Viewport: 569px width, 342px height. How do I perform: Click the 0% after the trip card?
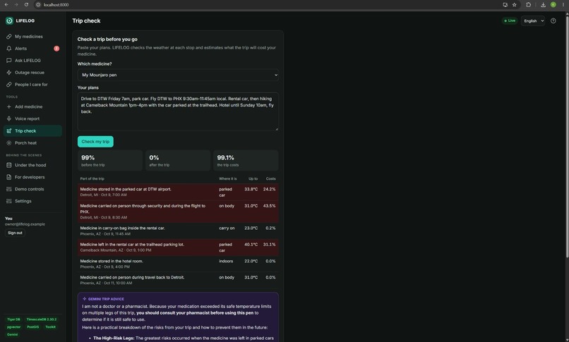(178, 161)
